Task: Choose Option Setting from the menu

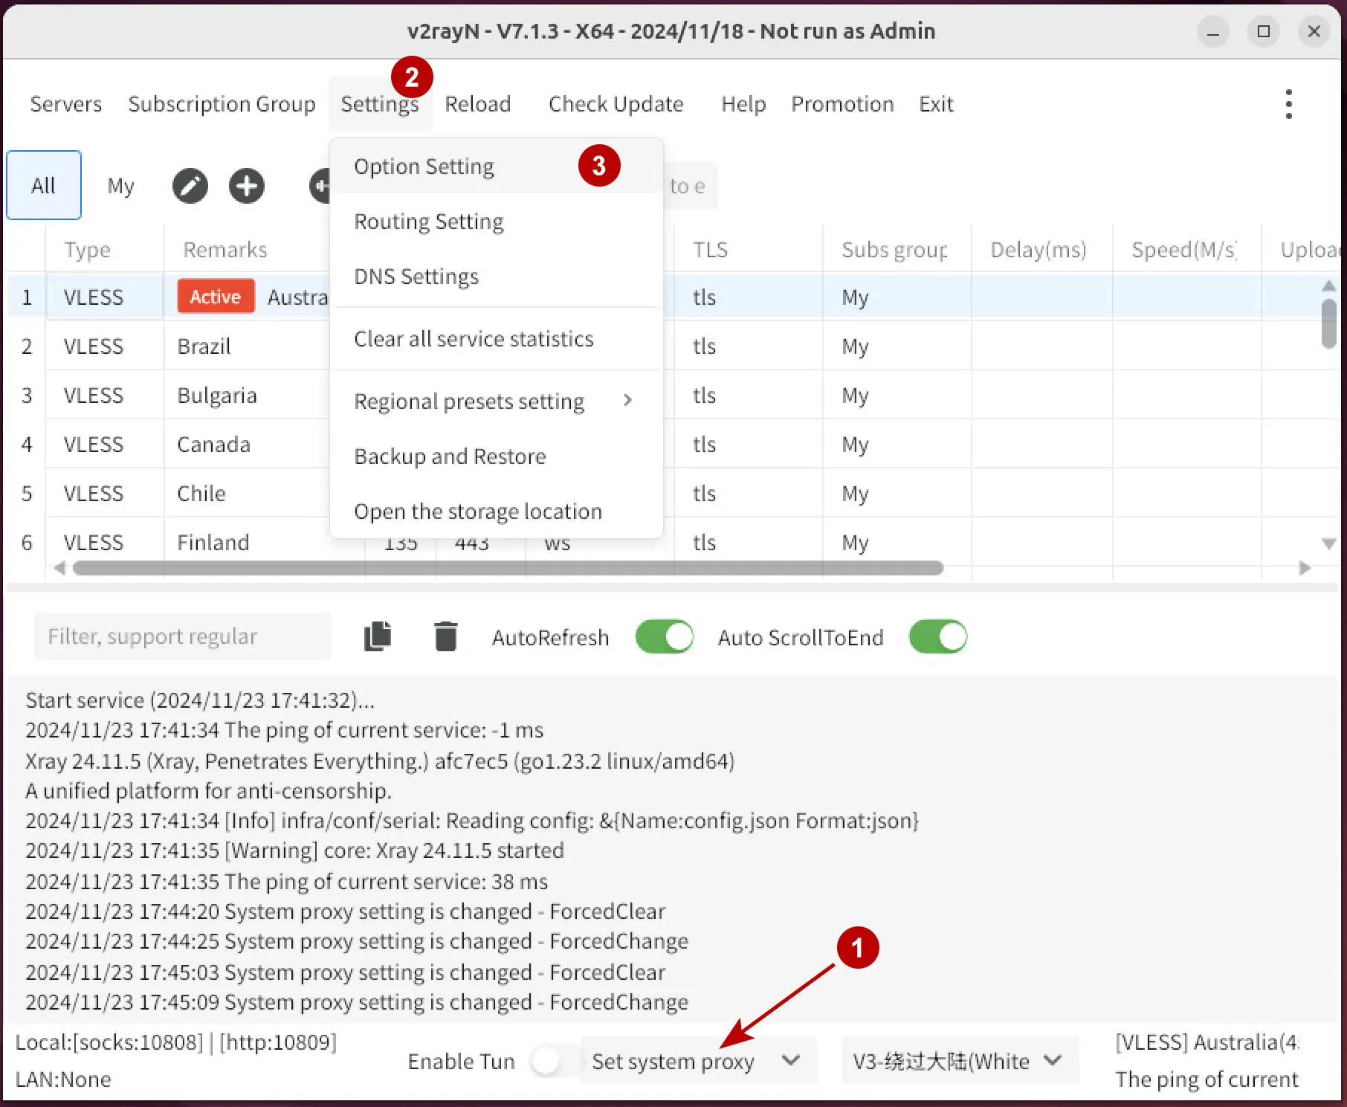Action: coord(495,167)
